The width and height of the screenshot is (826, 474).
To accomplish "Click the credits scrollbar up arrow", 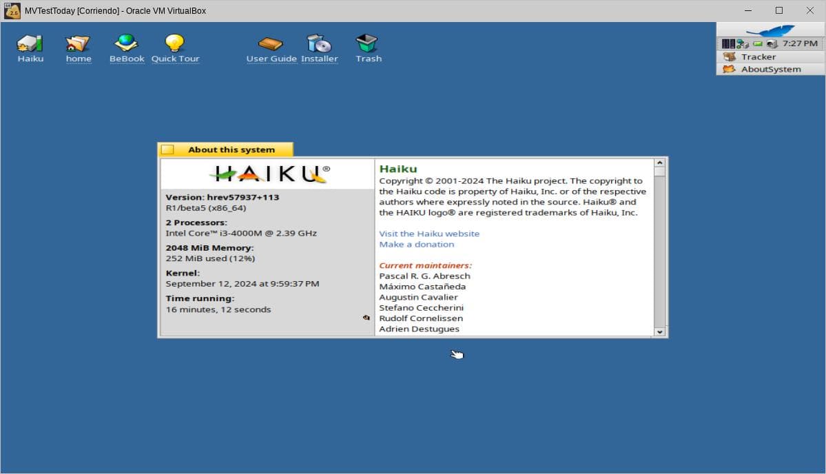I will click(x=659, y=164).
